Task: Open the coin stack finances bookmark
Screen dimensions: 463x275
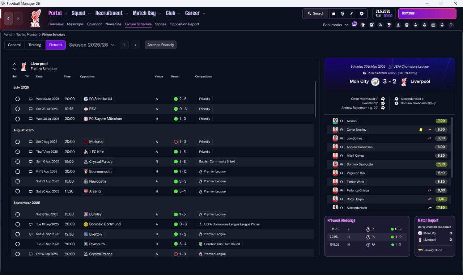Action: [407, 25]
